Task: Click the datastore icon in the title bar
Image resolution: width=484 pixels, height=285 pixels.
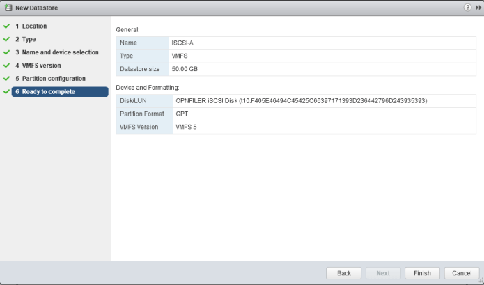Action: click(x=8, y=7)
